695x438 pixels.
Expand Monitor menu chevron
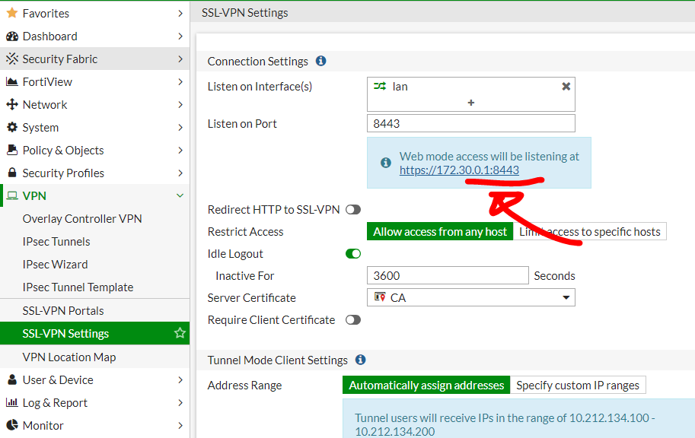point(180,426)
